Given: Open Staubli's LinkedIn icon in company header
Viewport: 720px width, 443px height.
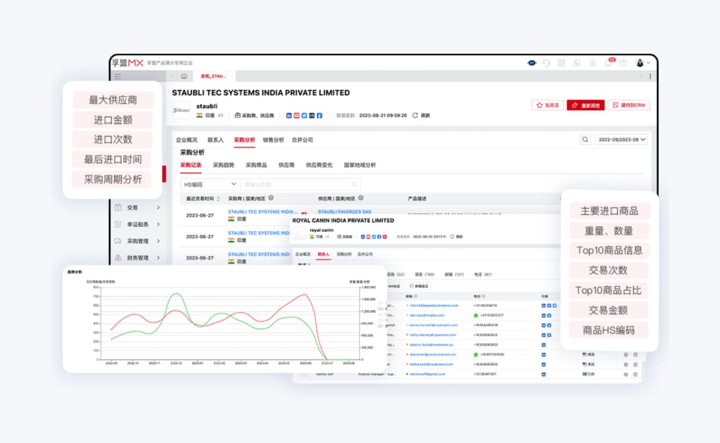Looking at the screenshot, I should coord(289,116).
